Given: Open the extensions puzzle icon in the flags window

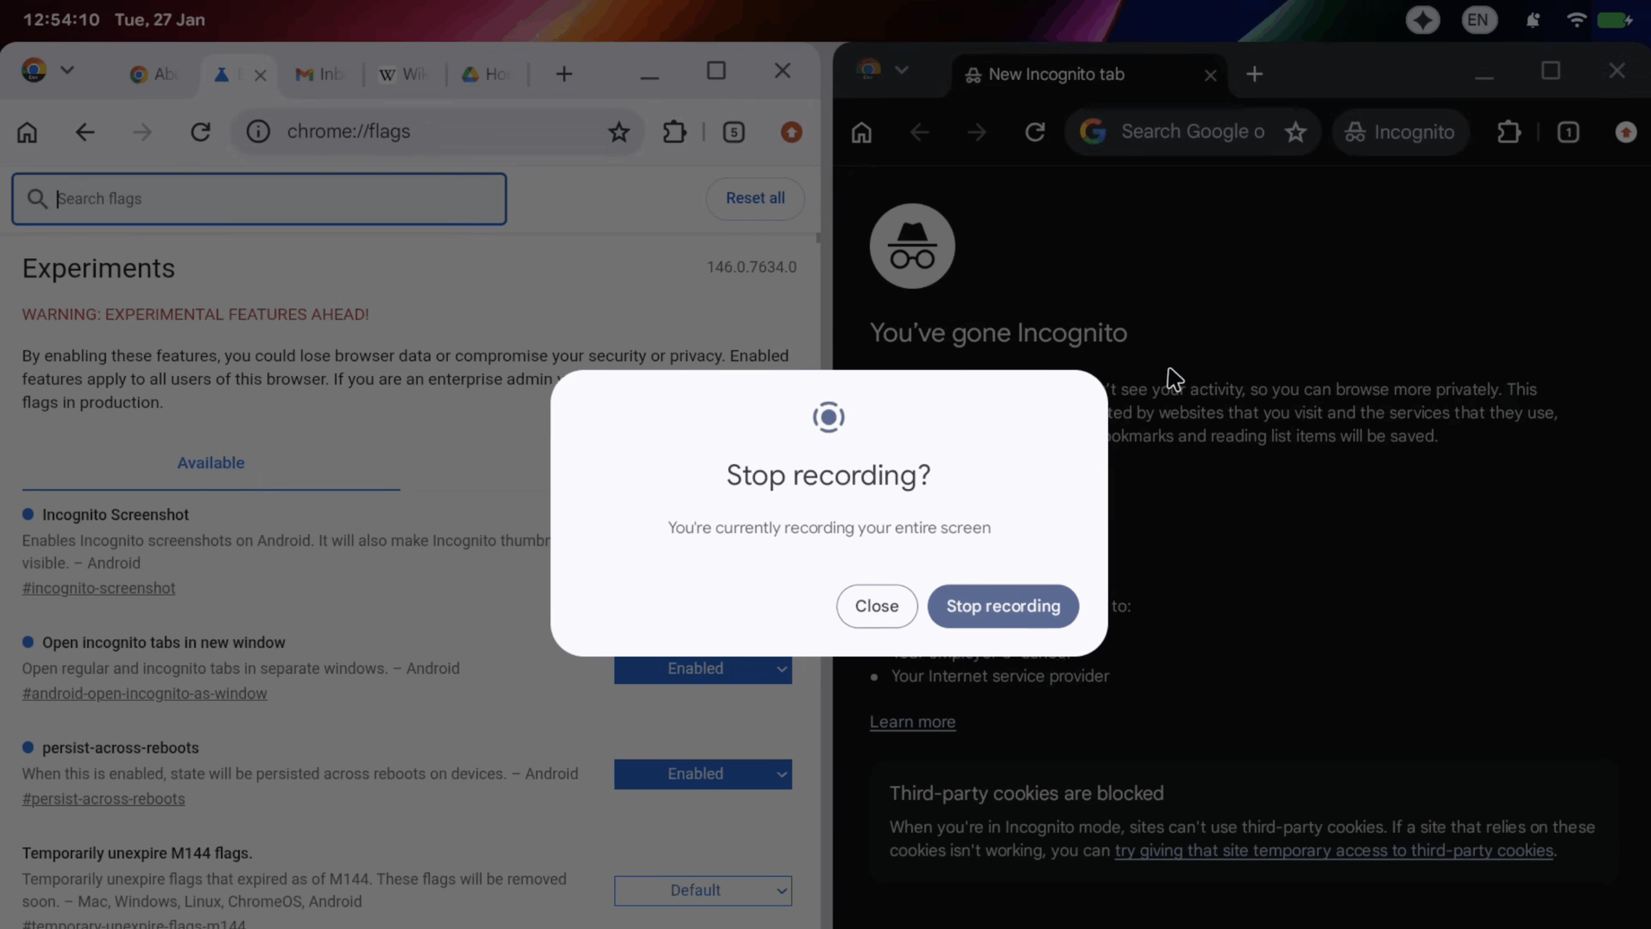Looking at the screenshot, I should point(673,132).
